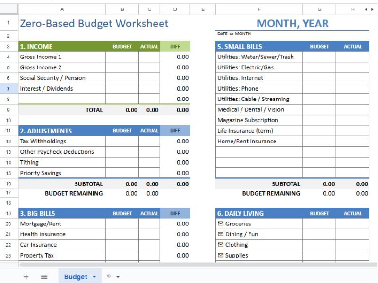
Task: Select the Interest / Dividends cell
Action: [x=62, y=89]
